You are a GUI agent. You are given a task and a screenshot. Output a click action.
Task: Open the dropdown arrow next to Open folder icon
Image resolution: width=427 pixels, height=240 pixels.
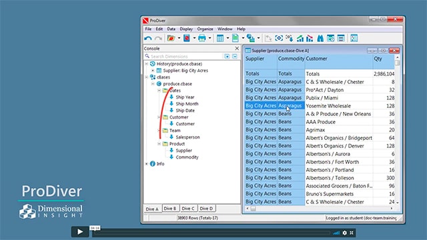pyautogui.click(x=179, y=39)
